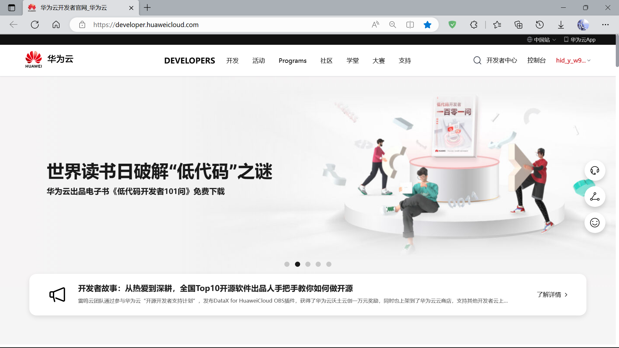Click the middle floating share-node button
This screenshot has width=619, height=348.
tap(594, 197)
